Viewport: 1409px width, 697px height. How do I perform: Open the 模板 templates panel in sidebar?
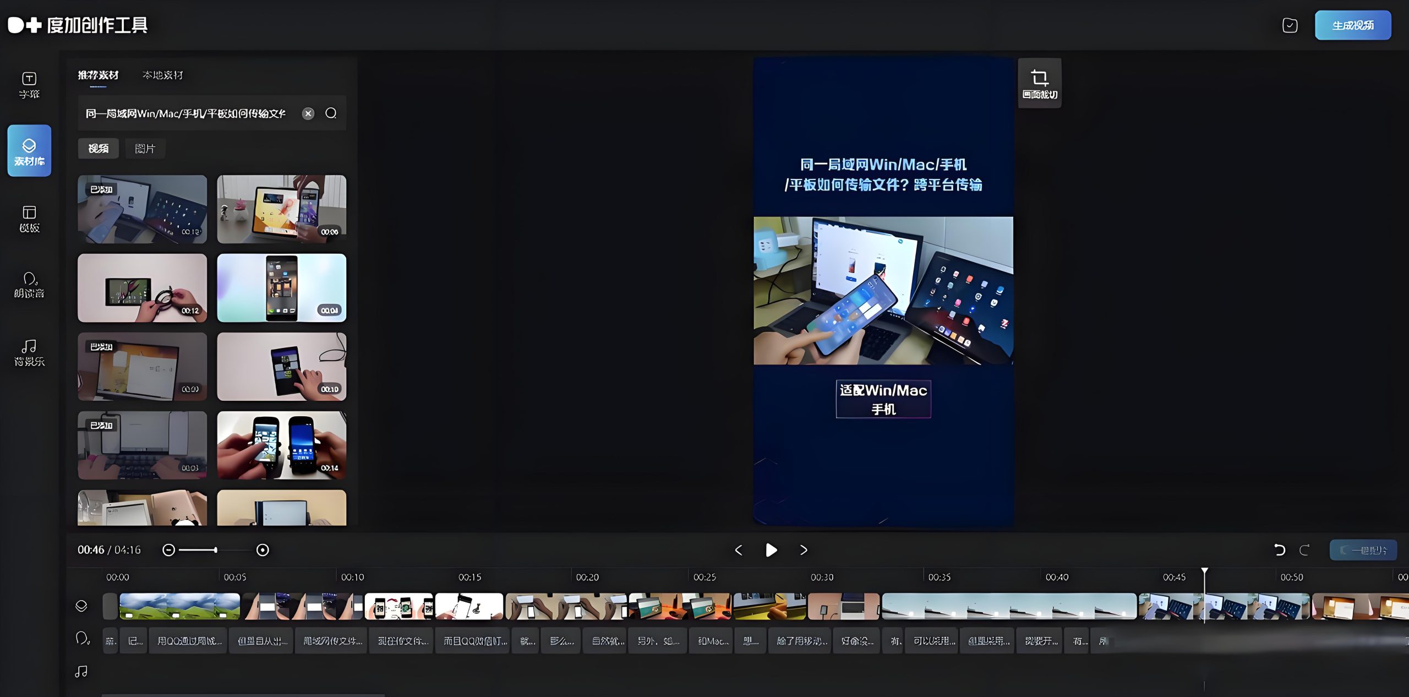(x=29, y=219)
